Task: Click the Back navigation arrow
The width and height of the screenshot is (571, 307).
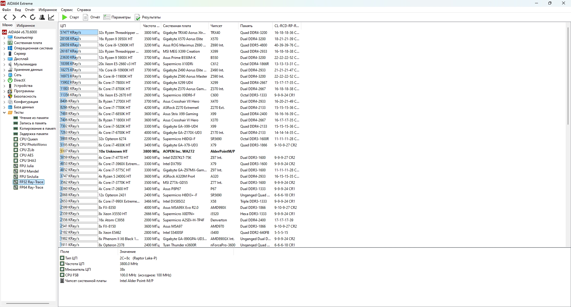Action: click(5, 17)
